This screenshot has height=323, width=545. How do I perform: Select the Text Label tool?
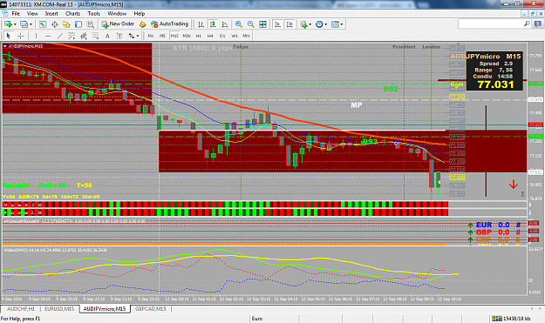click(x=119, y=36)
